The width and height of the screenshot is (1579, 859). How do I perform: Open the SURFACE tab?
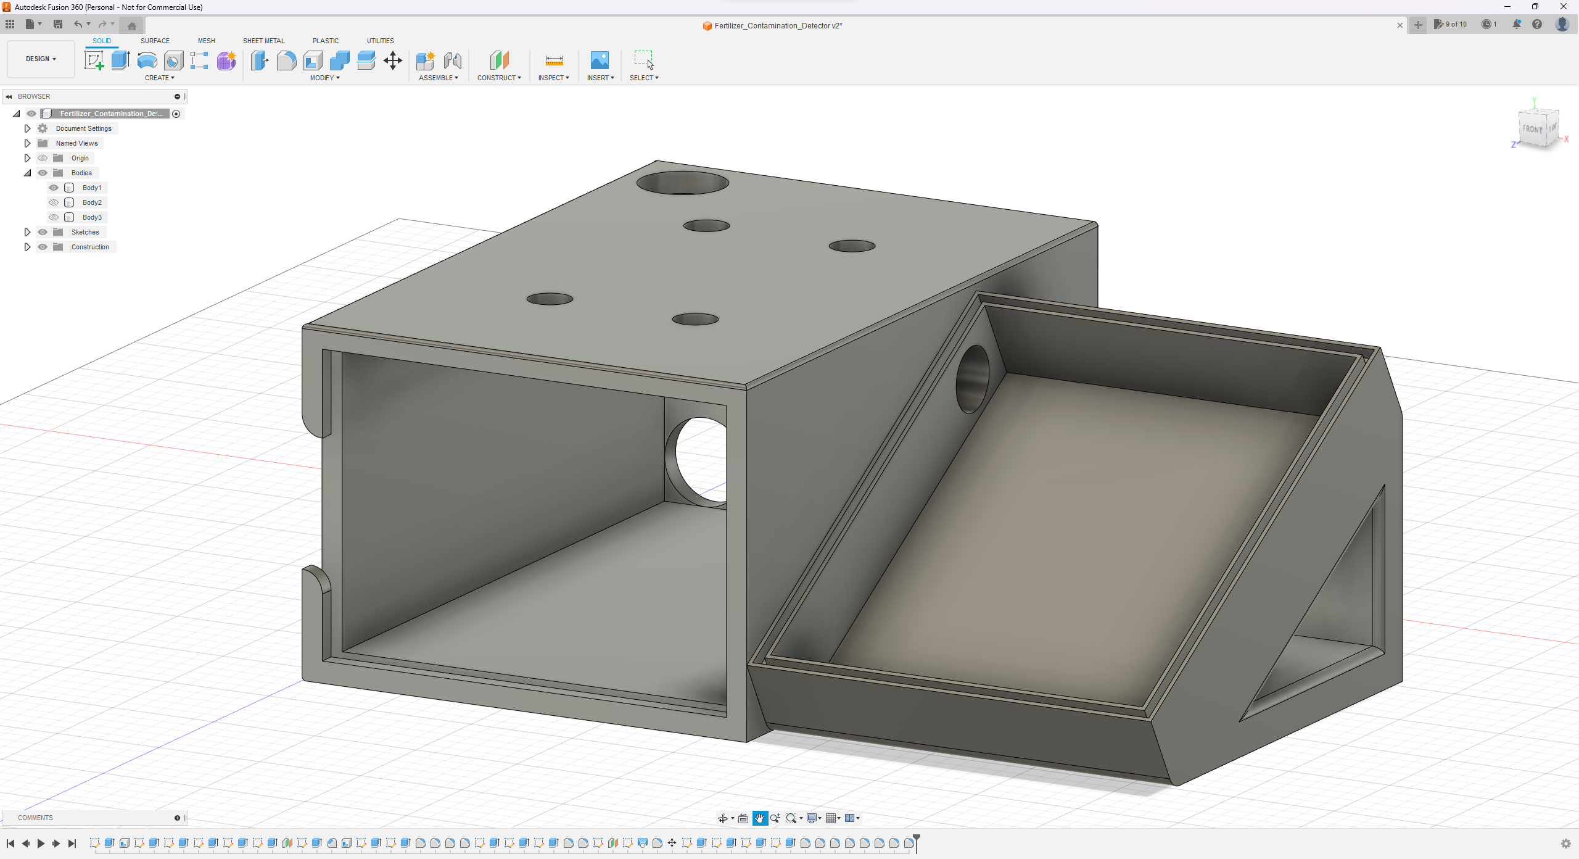coord(154,40)
